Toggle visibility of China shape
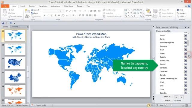192x108 pixels. 185,89
